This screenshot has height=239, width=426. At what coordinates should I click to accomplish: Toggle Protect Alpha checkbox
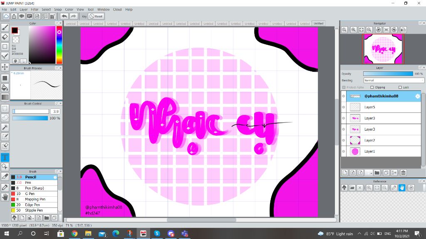click(x=344, y=87)
